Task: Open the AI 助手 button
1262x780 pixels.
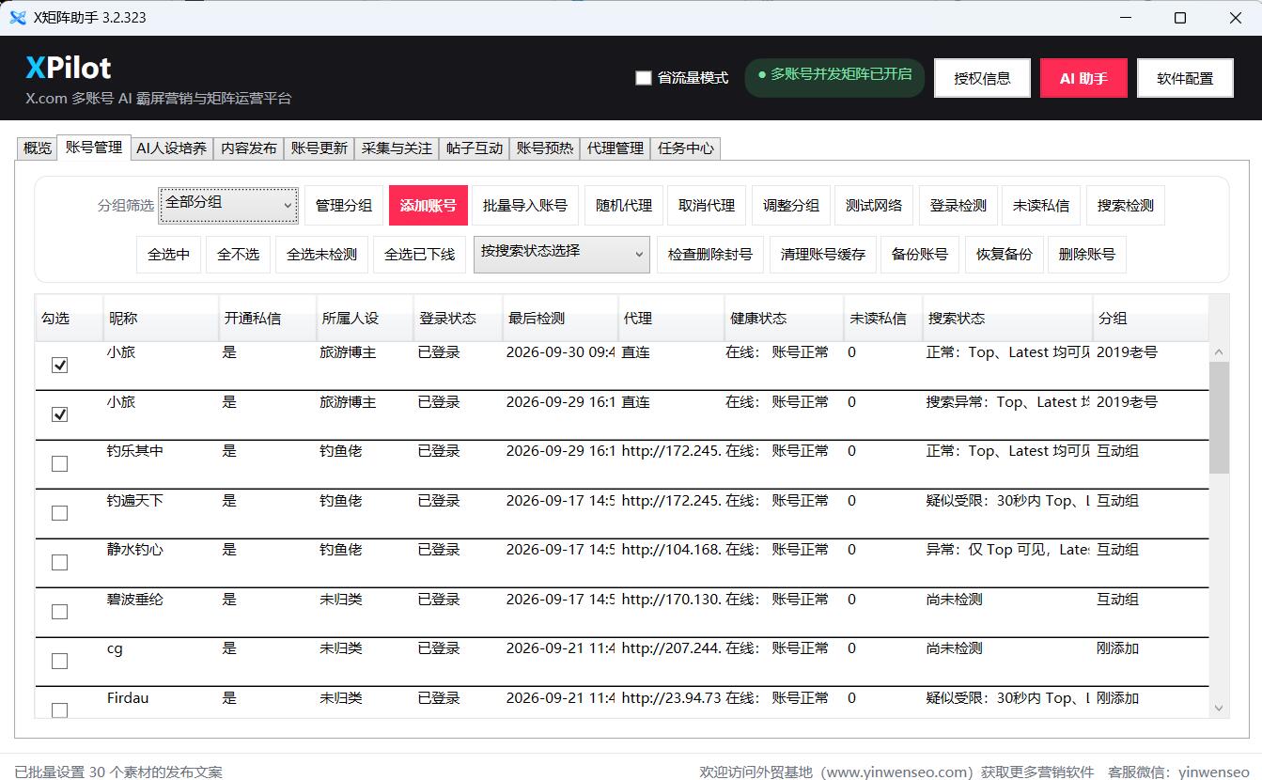Action: 1083,78
